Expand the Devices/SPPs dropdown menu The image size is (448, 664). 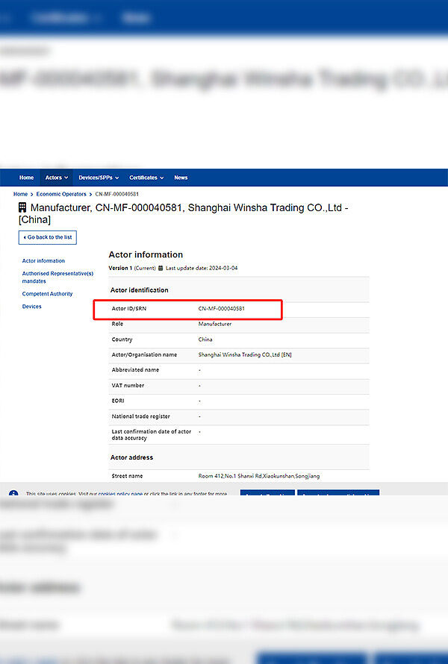(x=99, y=178)
